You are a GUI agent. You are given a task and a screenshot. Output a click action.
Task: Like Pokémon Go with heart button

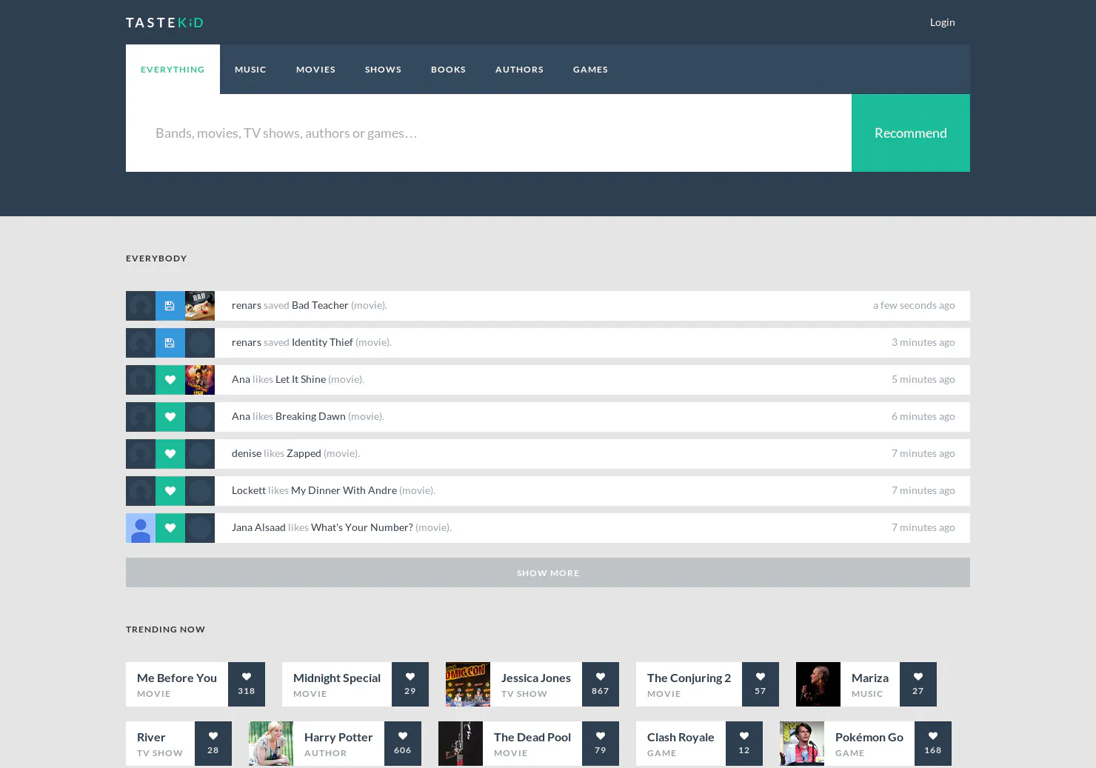[x=933, y=744]
